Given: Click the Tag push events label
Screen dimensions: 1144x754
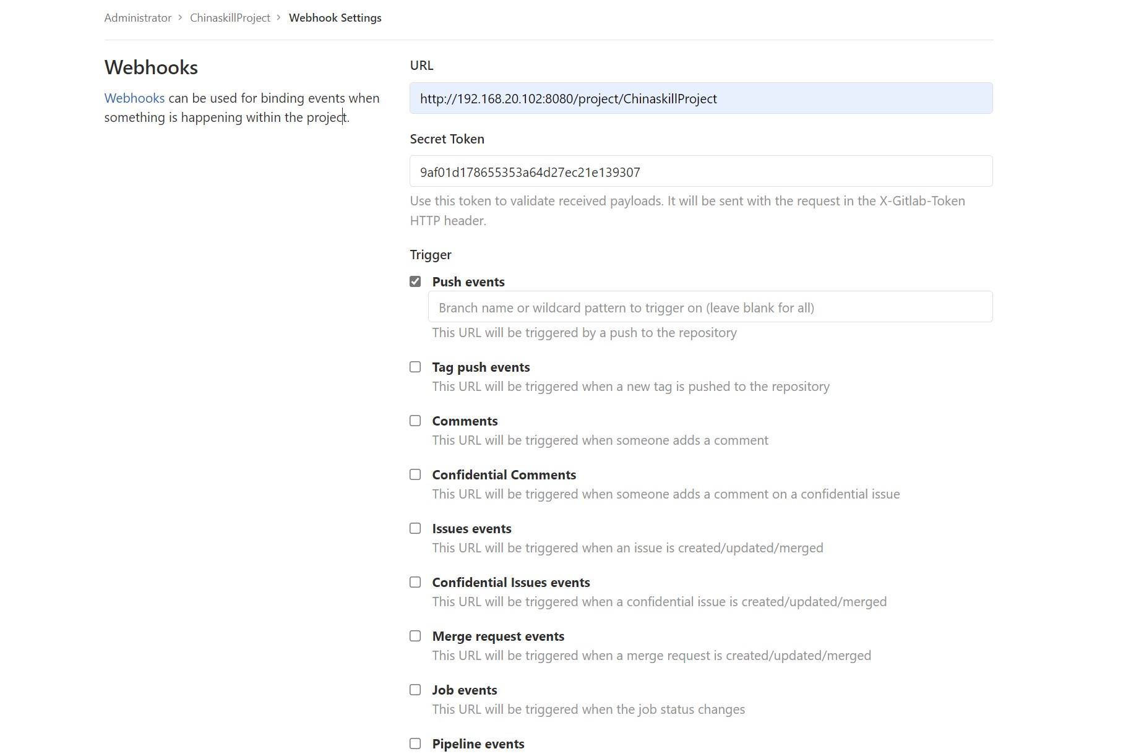Looking at the screenshot, I should [x=481, y=367].
